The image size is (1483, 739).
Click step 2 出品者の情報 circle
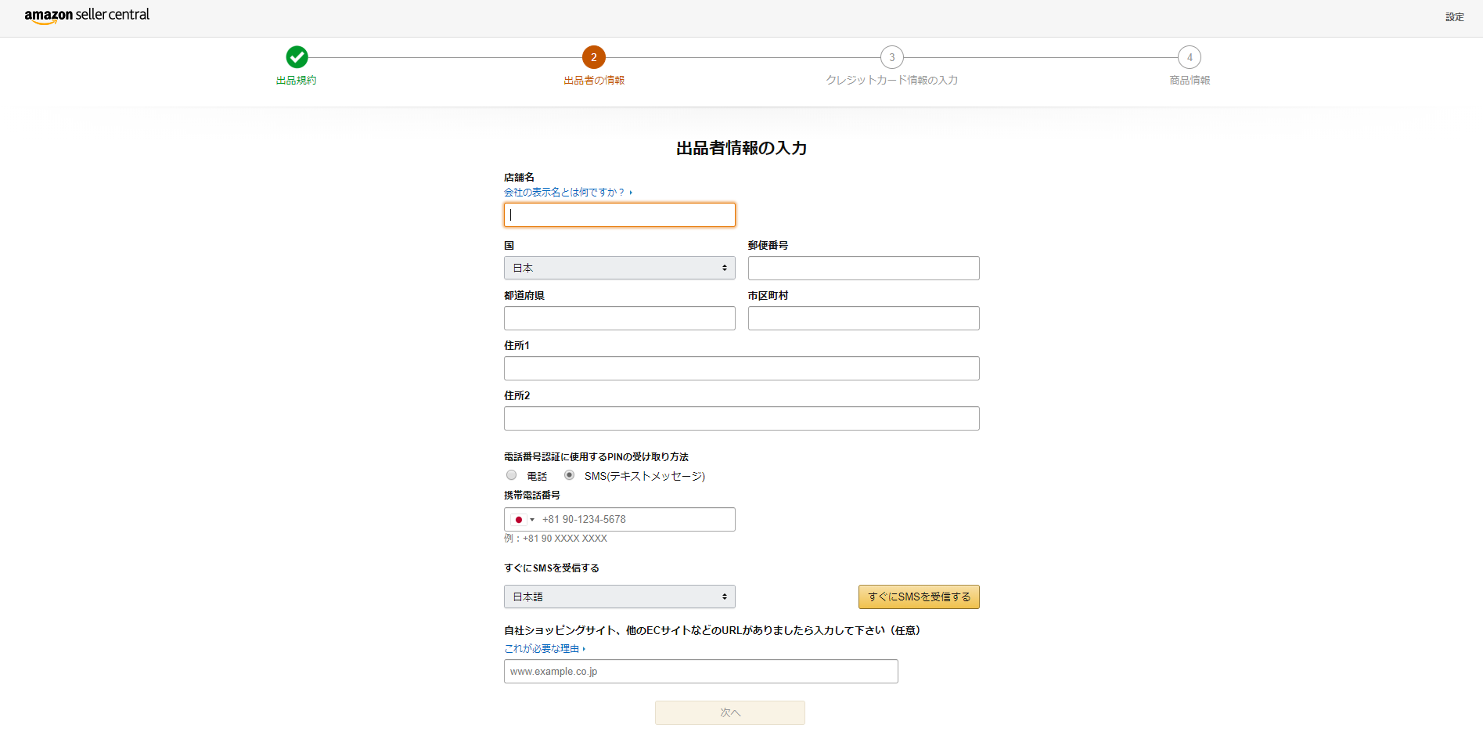(593, 57)
